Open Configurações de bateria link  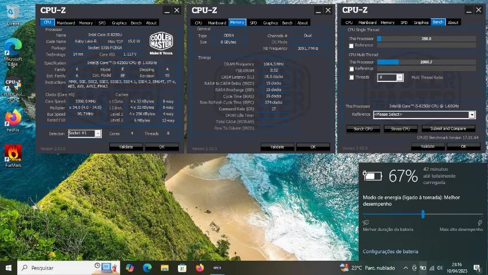pyautogui.click(x=390, y=252)
